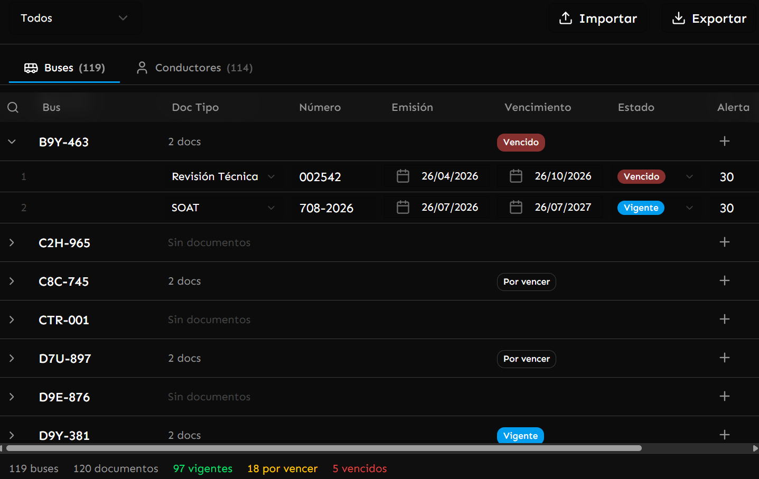Expand the D7U-897 bus row
The image size is (759, 479).
coord(12,358)
